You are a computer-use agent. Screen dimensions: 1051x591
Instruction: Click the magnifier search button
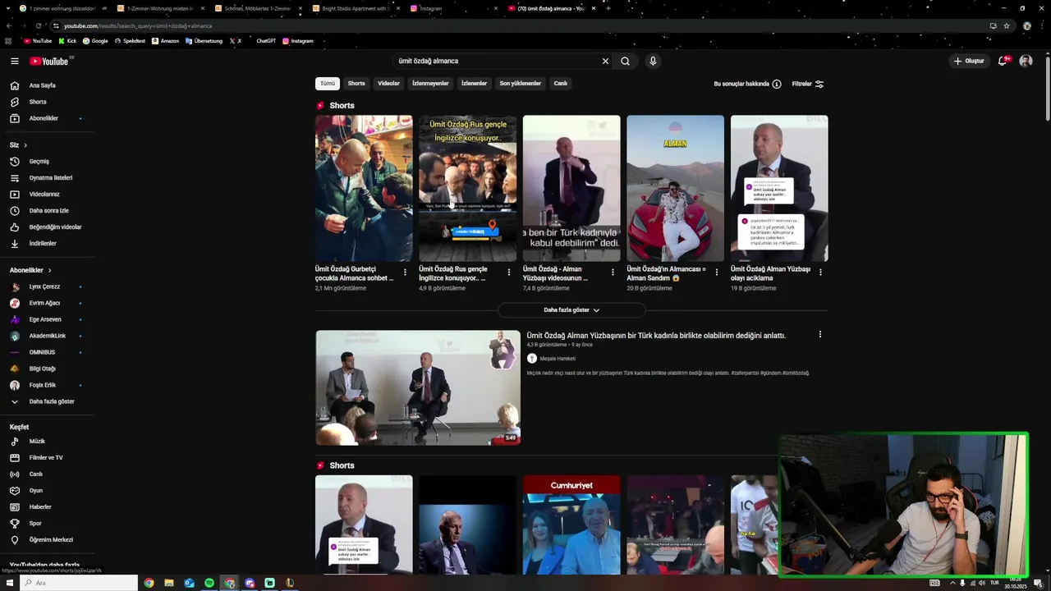625,61
